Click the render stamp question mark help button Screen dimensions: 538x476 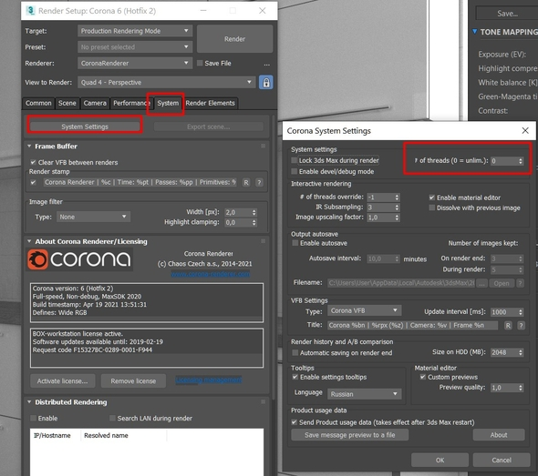pos(259,183)
